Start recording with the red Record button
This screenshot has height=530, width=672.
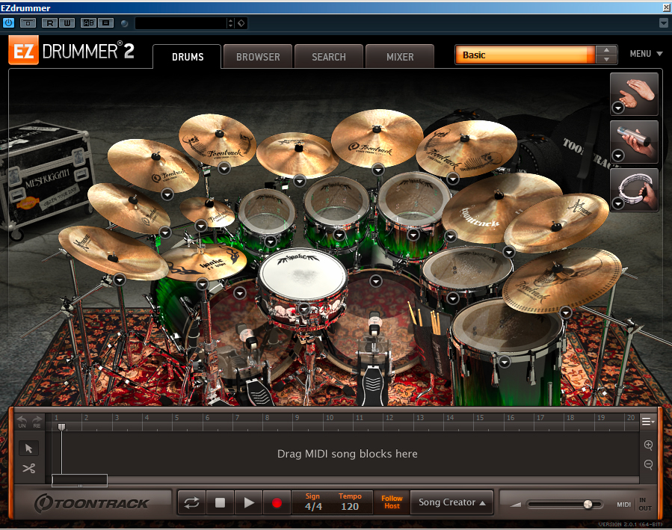pyautogui.click(x=277, y=502)
